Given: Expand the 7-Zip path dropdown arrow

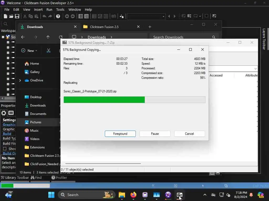Looking at the screenshot, I should click(x=255, y=69).
